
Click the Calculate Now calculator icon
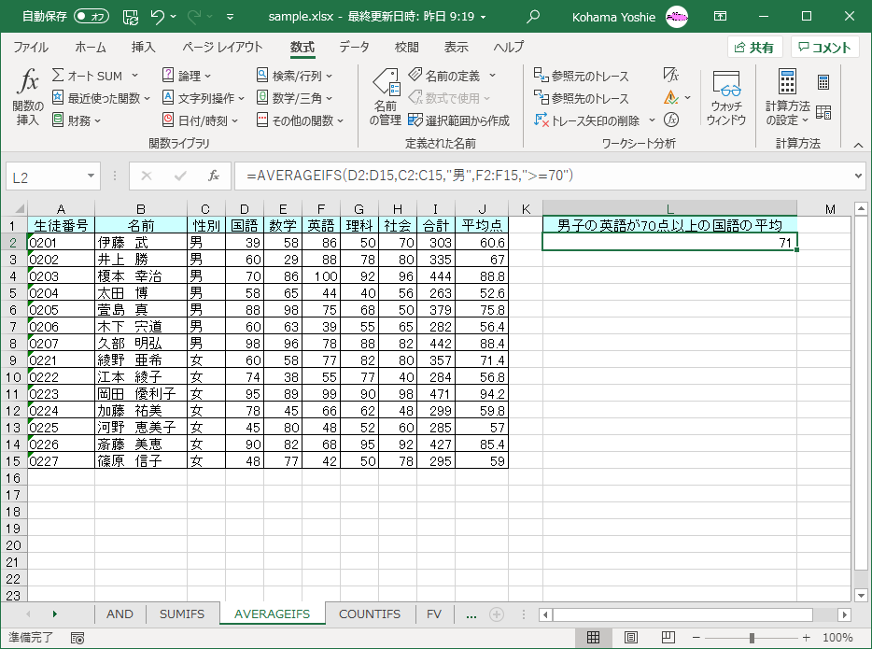[x=823, y=82]
